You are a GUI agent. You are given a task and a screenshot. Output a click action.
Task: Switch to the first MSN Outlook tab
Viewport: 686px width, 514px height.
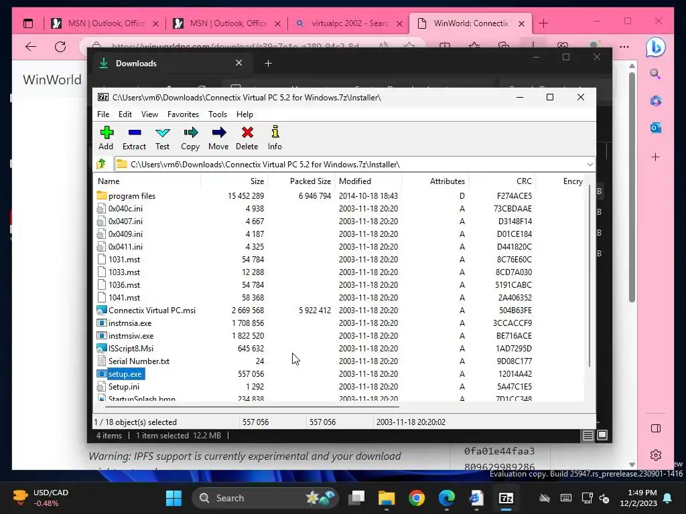click(x=104, y=23)
